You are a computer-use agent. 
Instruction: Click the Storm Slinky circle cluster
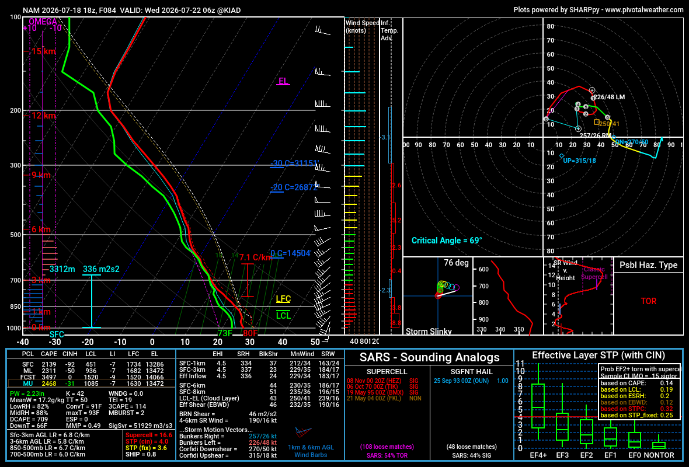point(446,288)
